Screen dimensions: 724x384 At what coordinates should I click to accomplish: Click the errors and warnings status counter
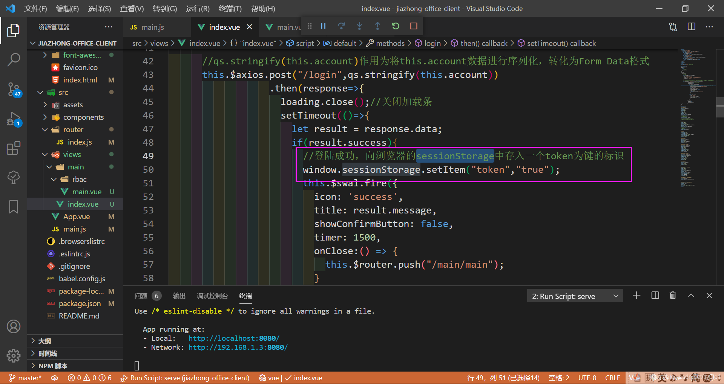point(90,378)
